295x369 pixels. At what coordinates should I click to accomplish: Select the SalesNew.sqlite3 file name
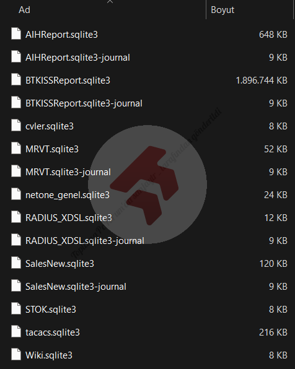coord(59,264)
